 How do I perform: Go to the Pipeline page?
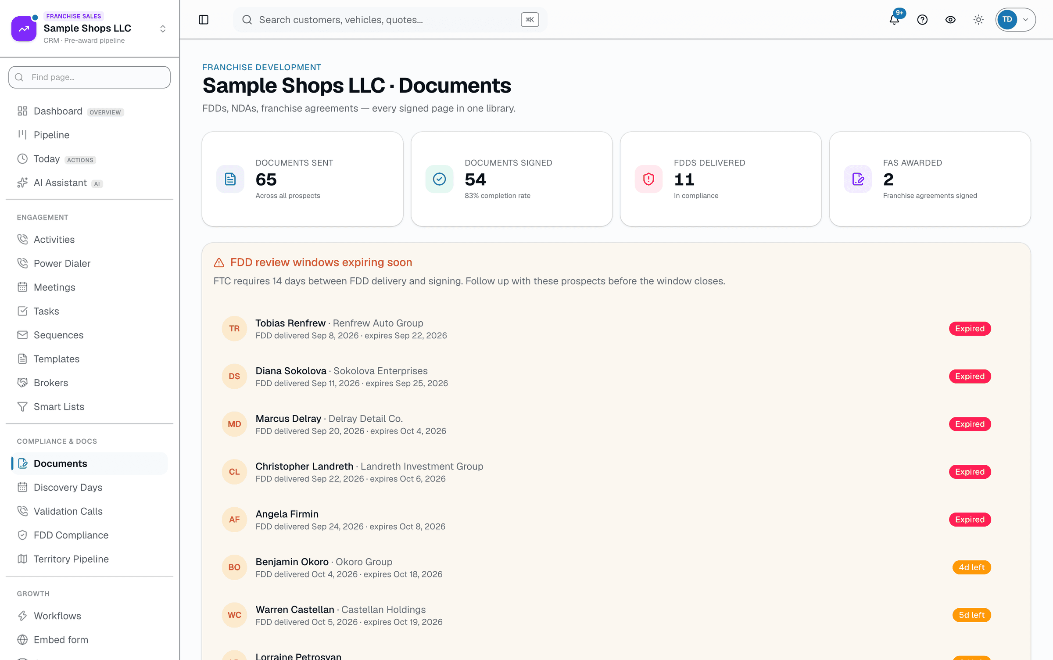[x=90, y=135]
